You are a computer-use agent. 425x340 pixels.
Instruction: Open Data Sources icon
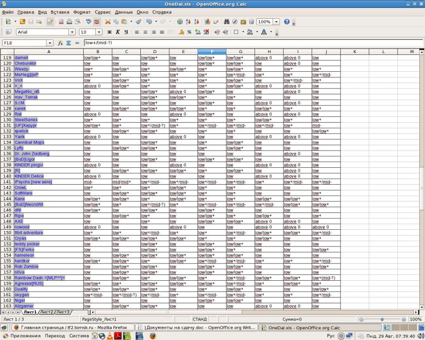[251, 22]
